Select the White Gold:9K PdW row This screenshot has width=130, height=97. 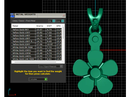(x=37, y=47)
